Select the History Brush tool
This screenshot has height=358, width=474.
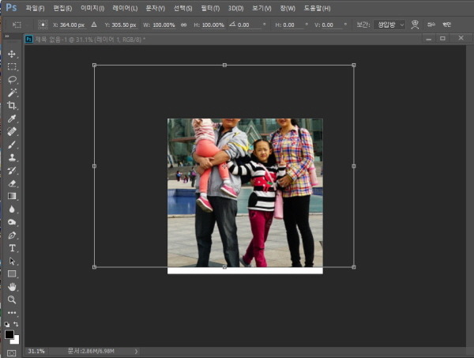click(12, 171)
